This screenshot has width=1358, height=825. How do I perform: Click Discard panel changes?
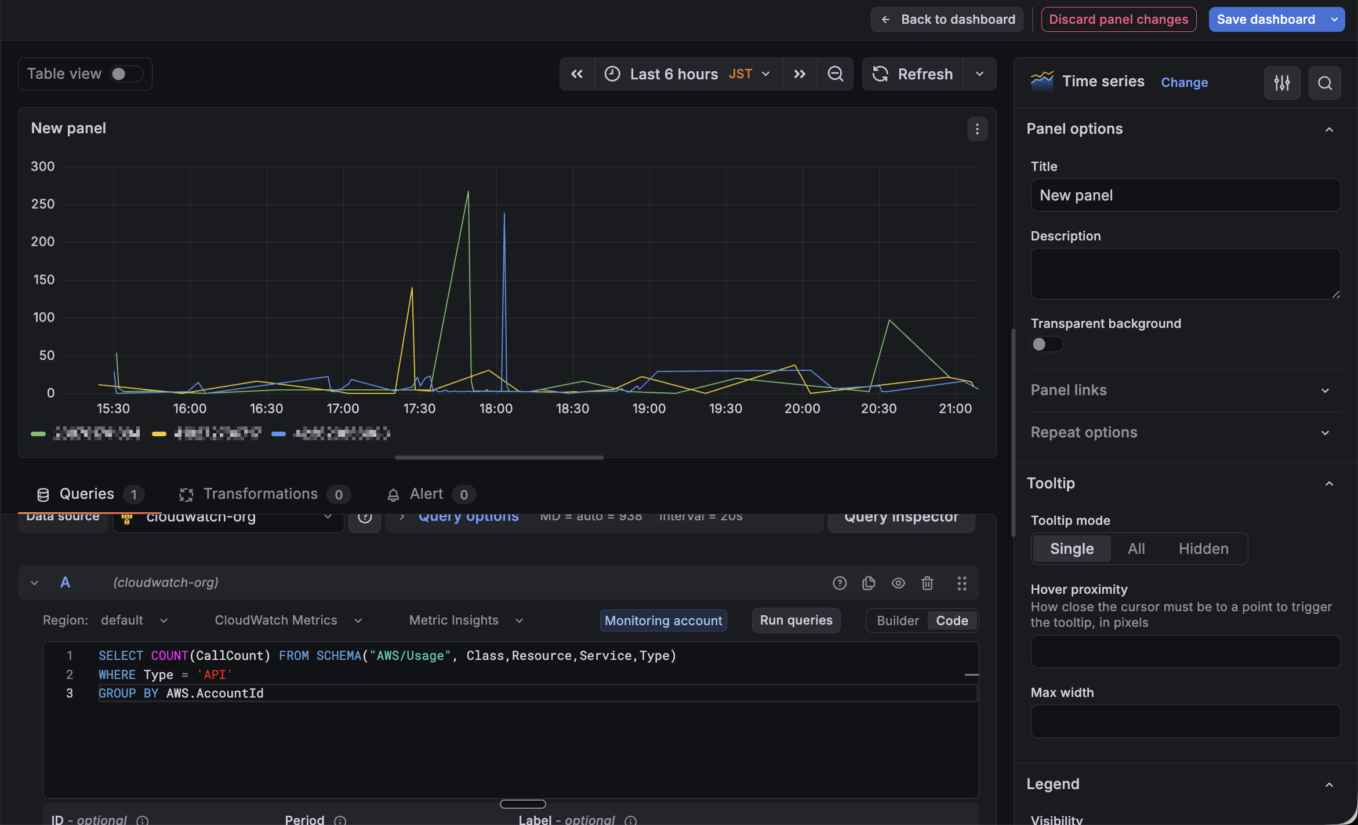click(1118, 19)
